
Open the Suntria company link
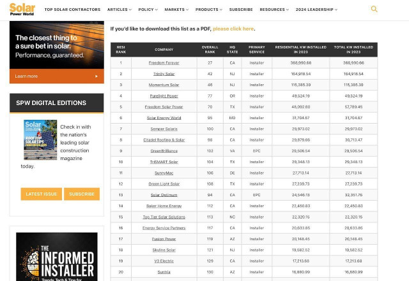click(x=164, y=272)
